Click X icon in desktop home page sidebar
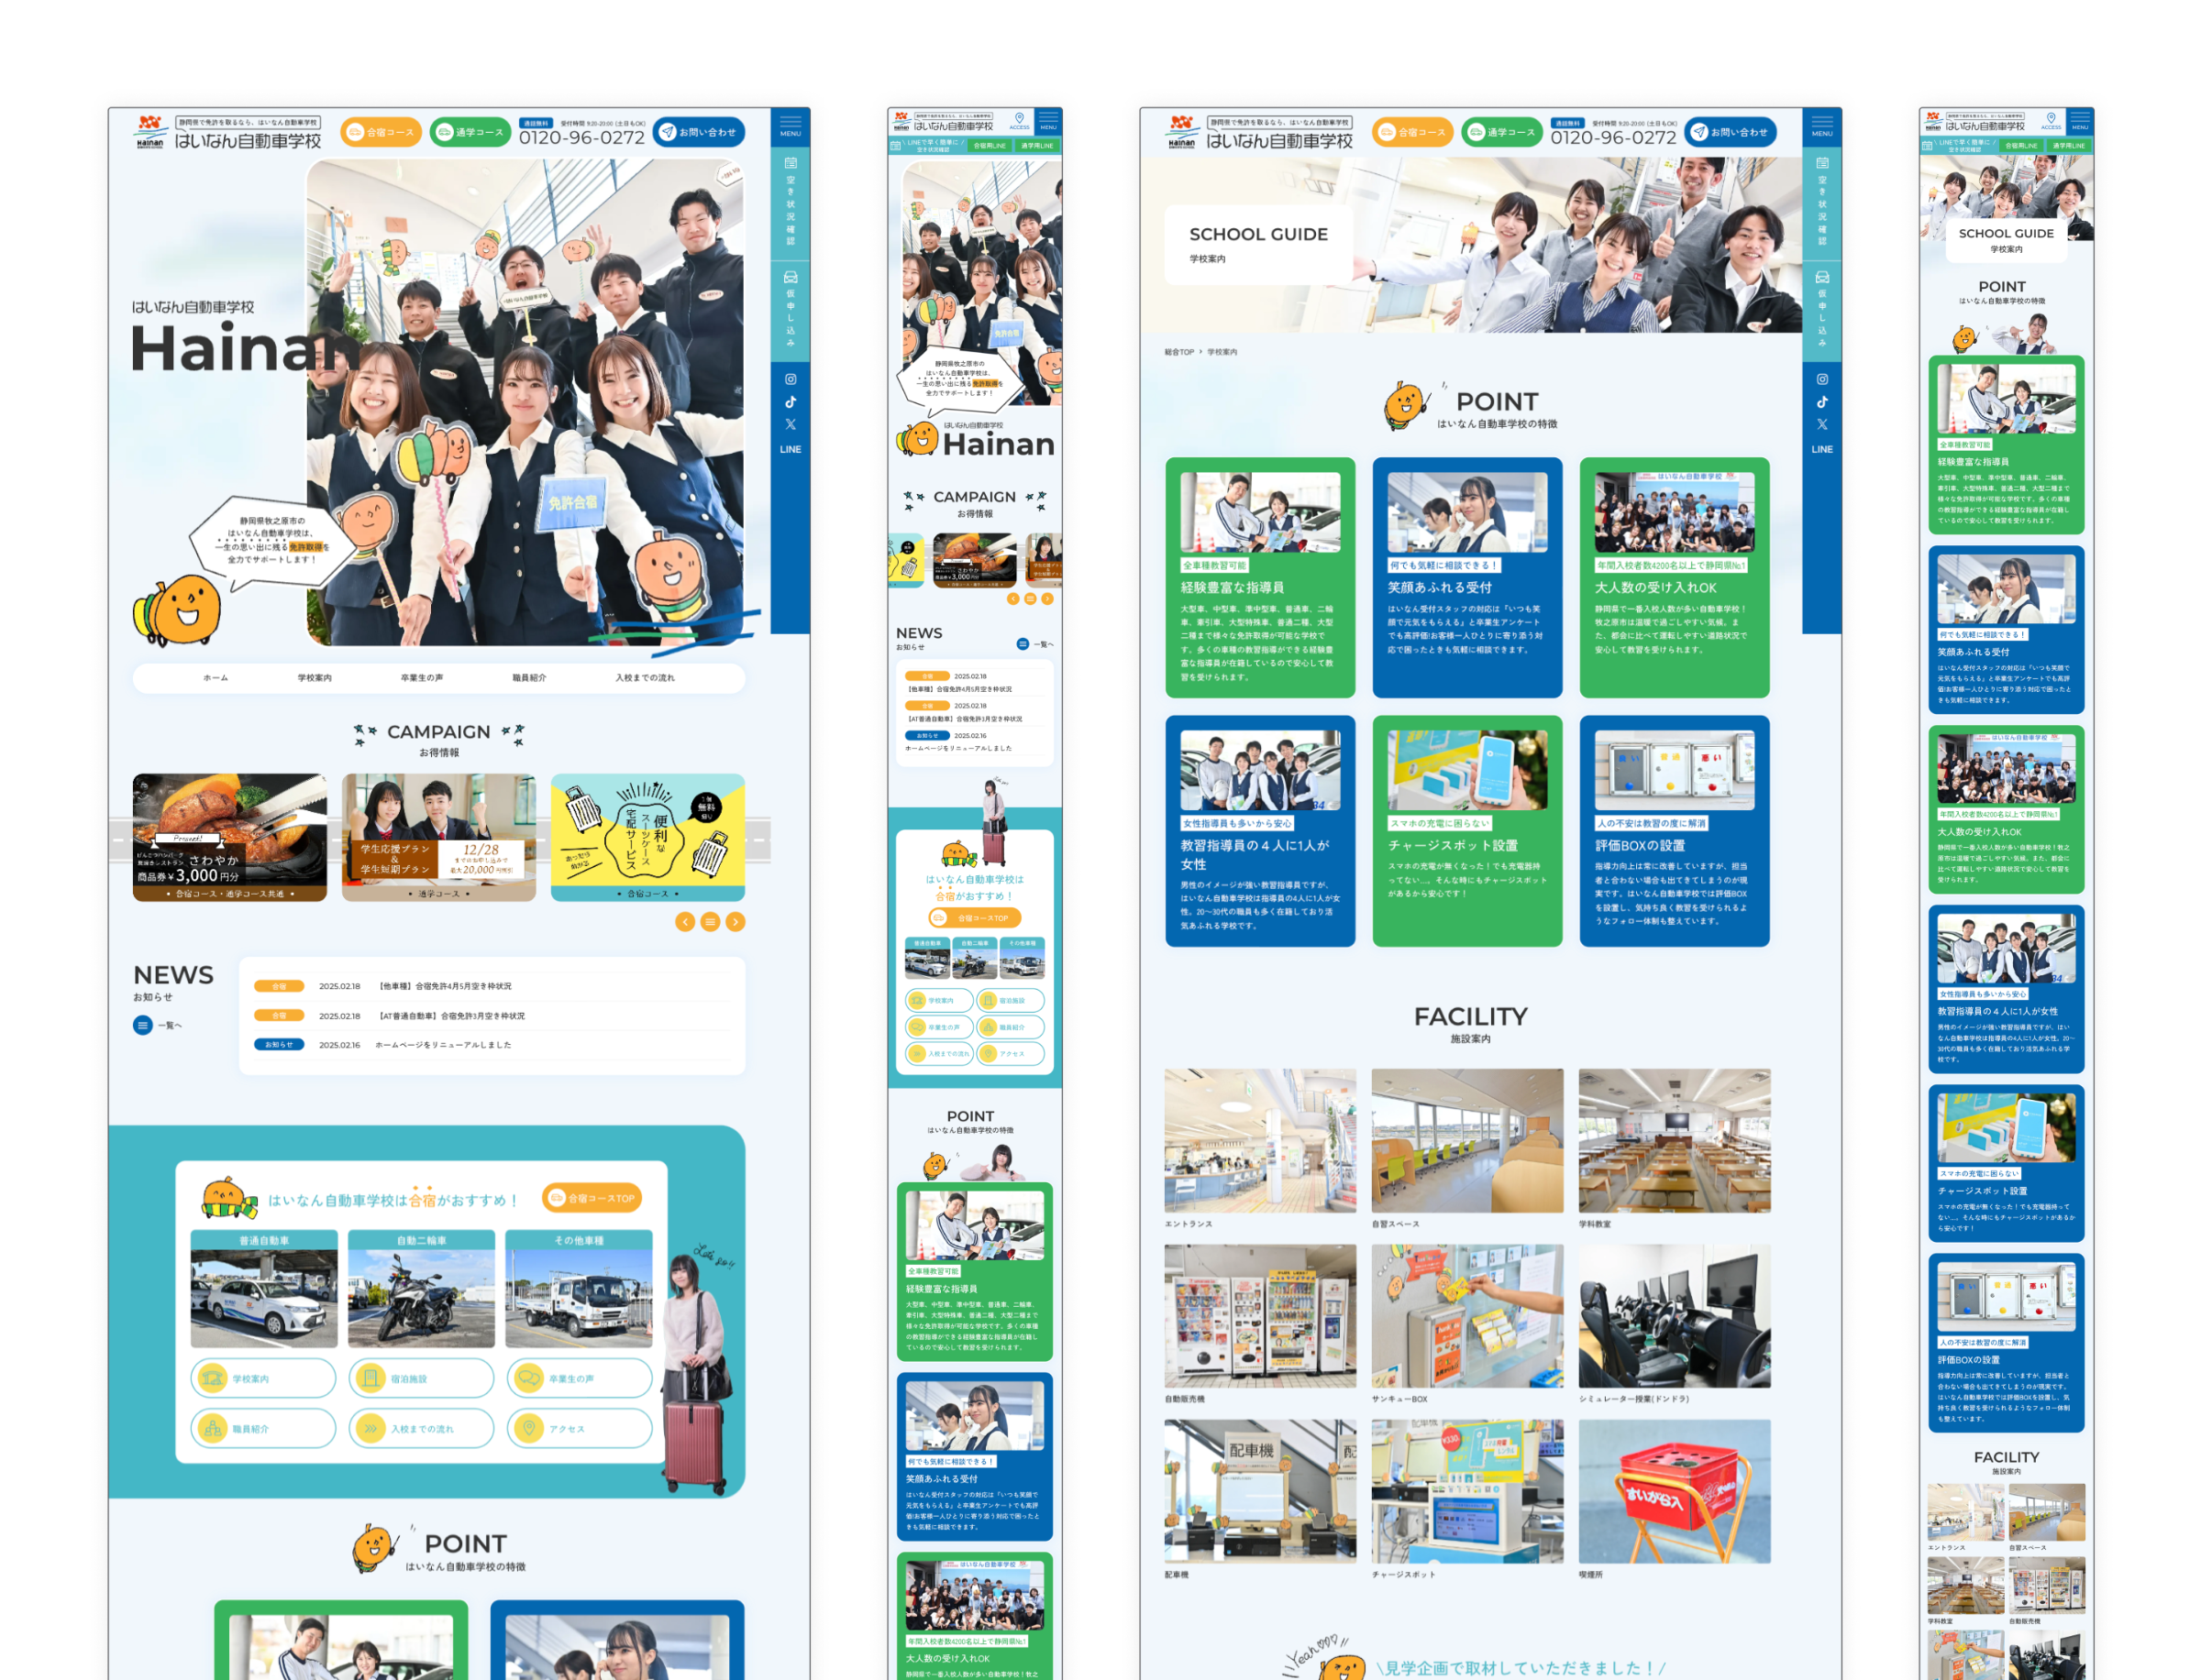The height and width of the screenshot is (1680, 2201). pos(791,425)
